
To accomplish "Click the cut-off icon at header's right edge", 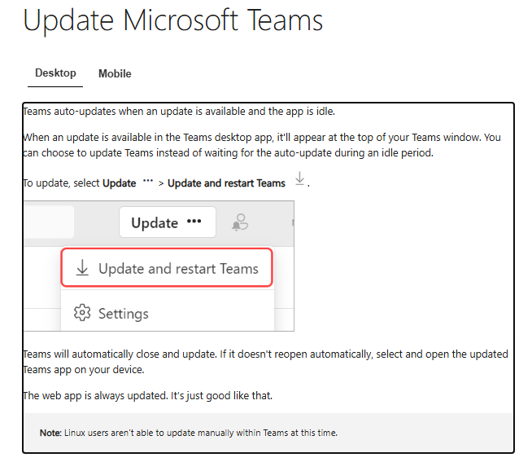I will pyautogui.click(x=293, y=222).
